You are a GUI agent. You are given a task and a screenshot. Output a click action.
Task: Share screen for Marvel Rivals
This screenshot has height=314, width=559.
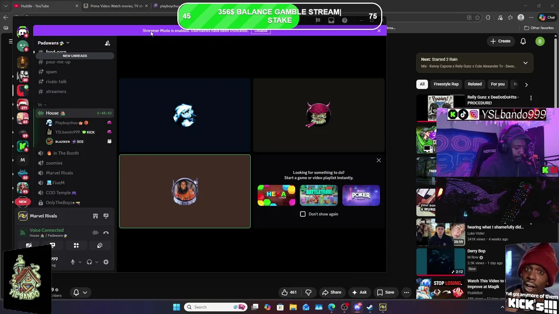click(106, 216)
